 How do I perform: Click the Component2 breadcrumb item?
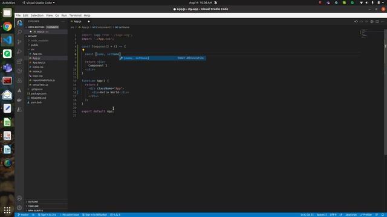(102, 27)
